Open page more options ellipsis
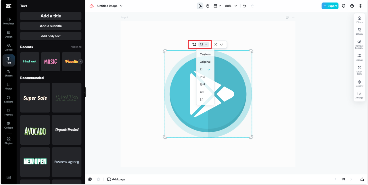The width and height of the screenshot is (368, 185). coord(293,17)
